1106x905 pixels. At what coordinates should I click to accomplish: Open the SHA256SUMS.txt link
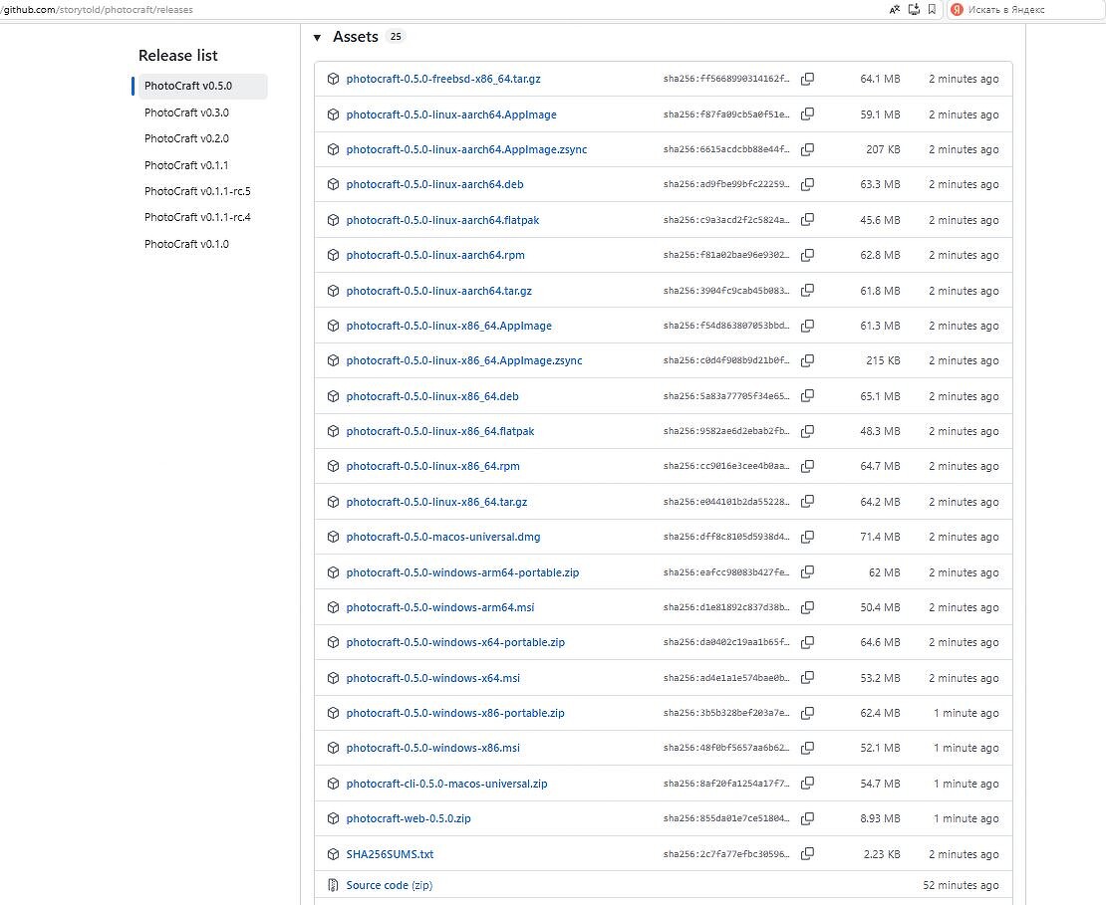coord(390,854)
